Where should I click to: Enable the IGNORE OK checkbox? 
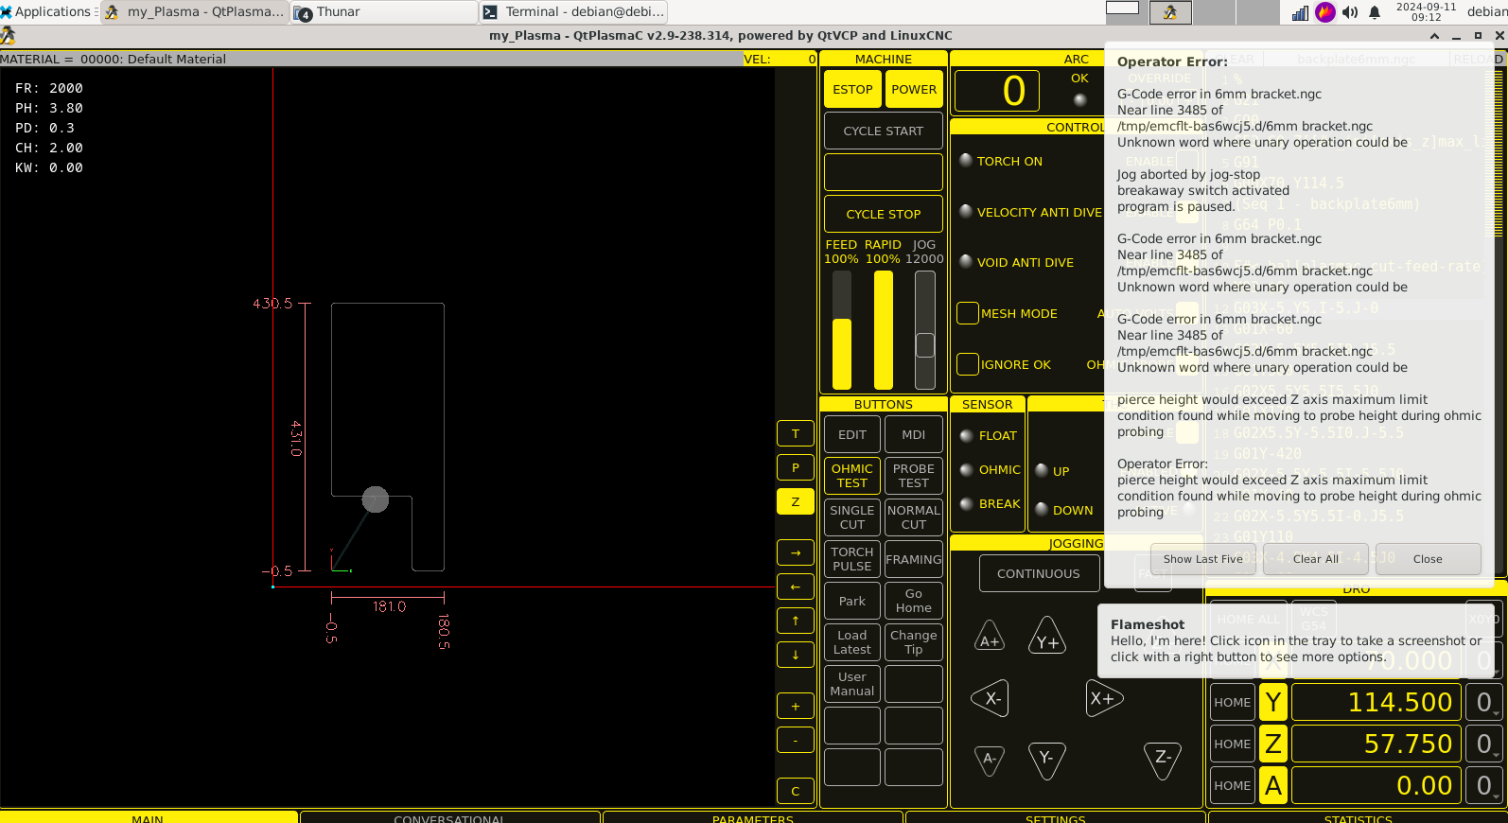(x=968, y=364)
